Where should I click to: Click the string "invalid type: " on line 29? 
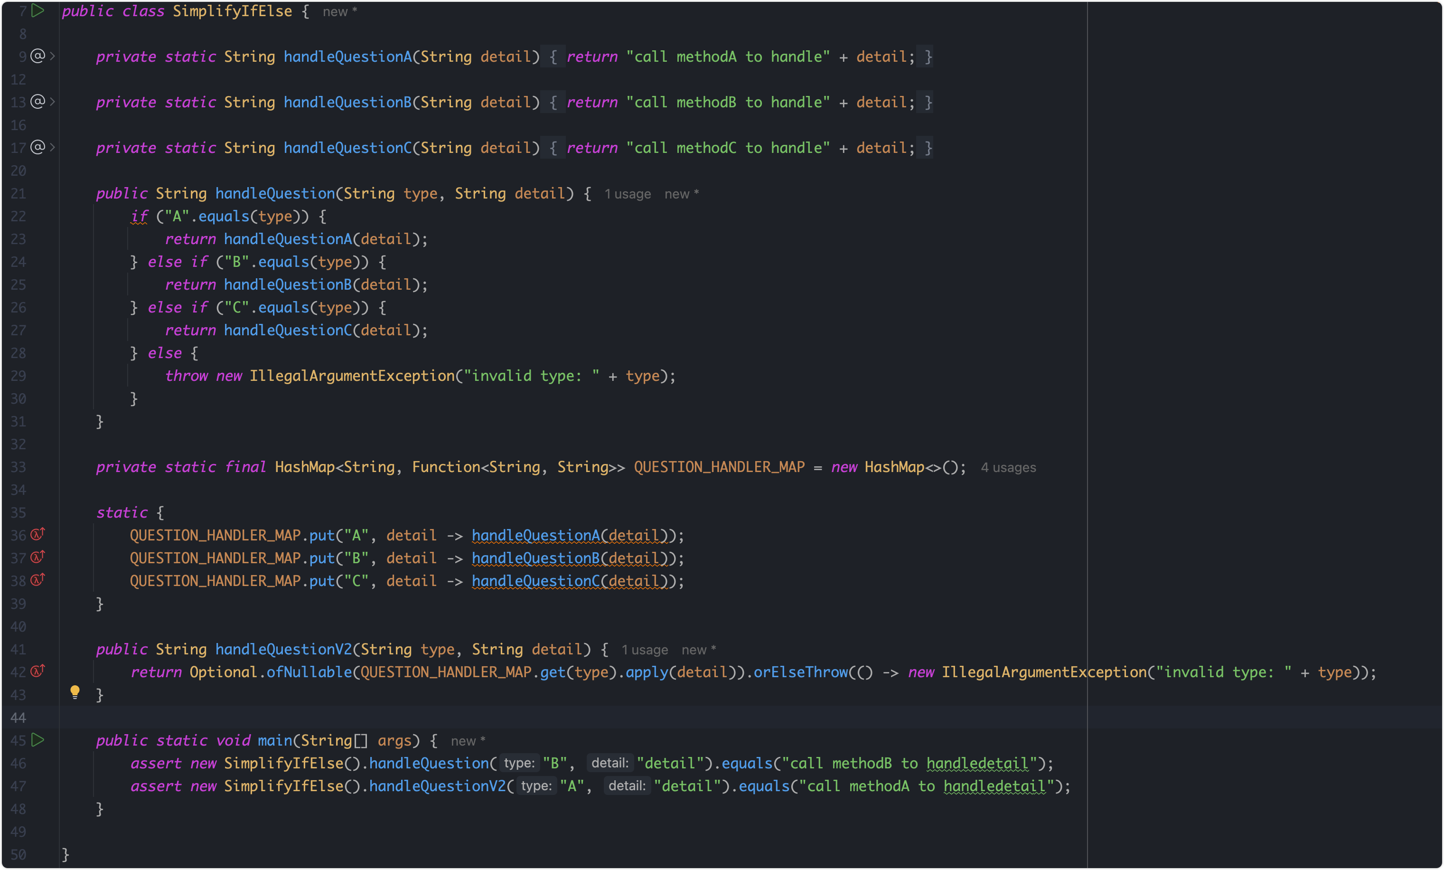coord(532,376)
